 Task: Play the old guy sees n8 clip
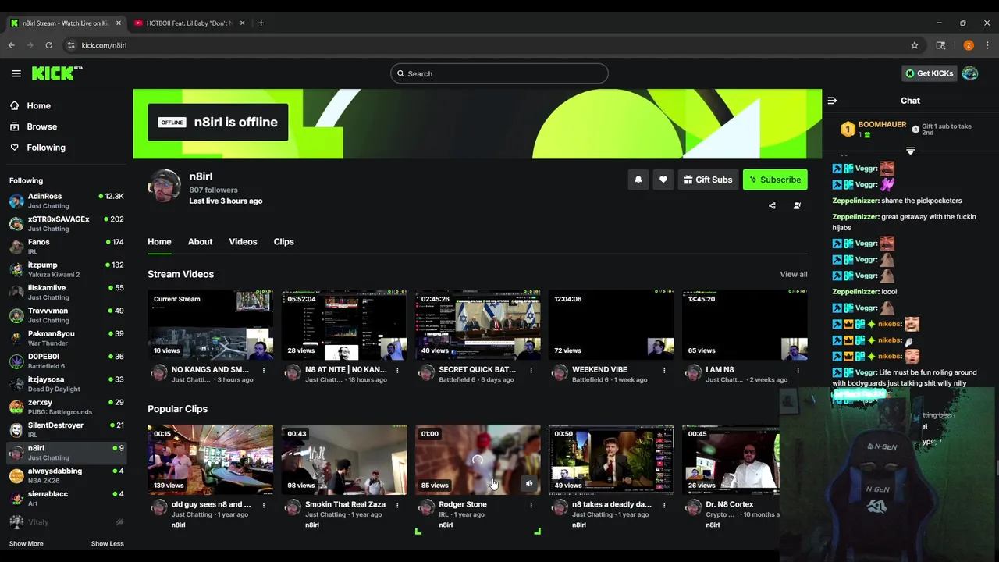tap(211, 460)
